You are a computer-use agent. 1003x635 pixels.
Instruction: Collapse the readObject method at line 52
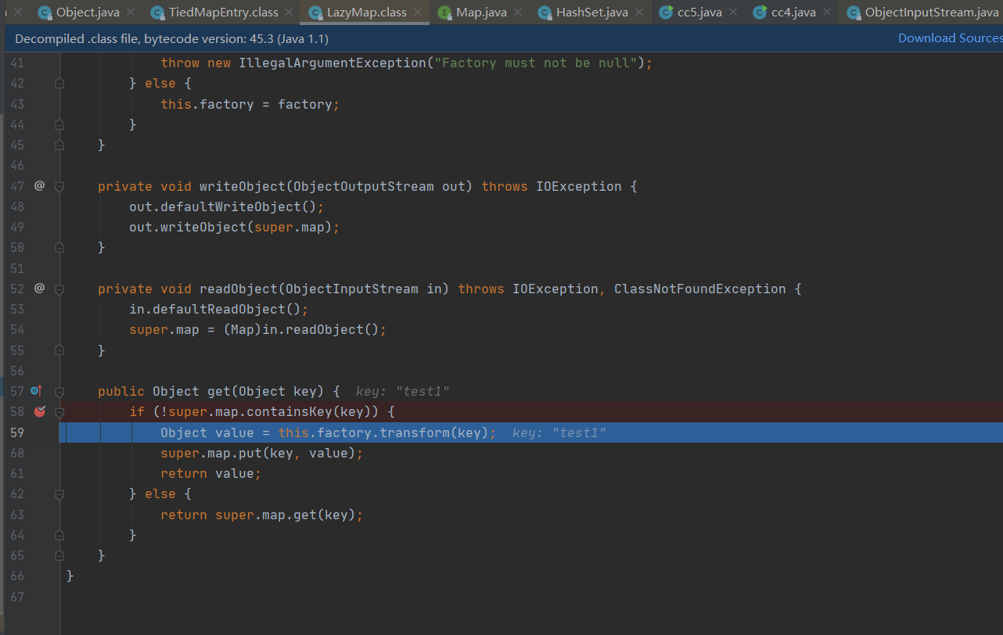pos(59,289)
